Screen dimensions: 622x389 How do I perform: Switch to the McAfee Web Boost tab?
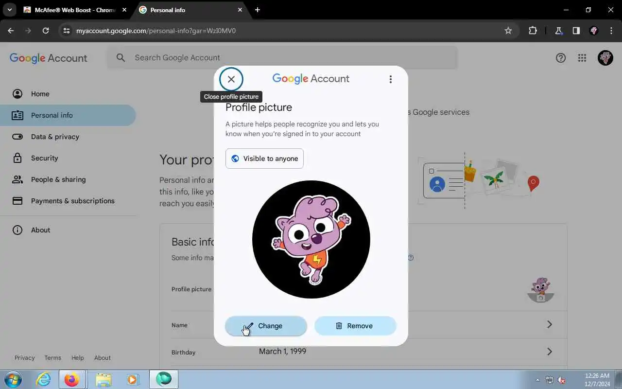point(74,10)
